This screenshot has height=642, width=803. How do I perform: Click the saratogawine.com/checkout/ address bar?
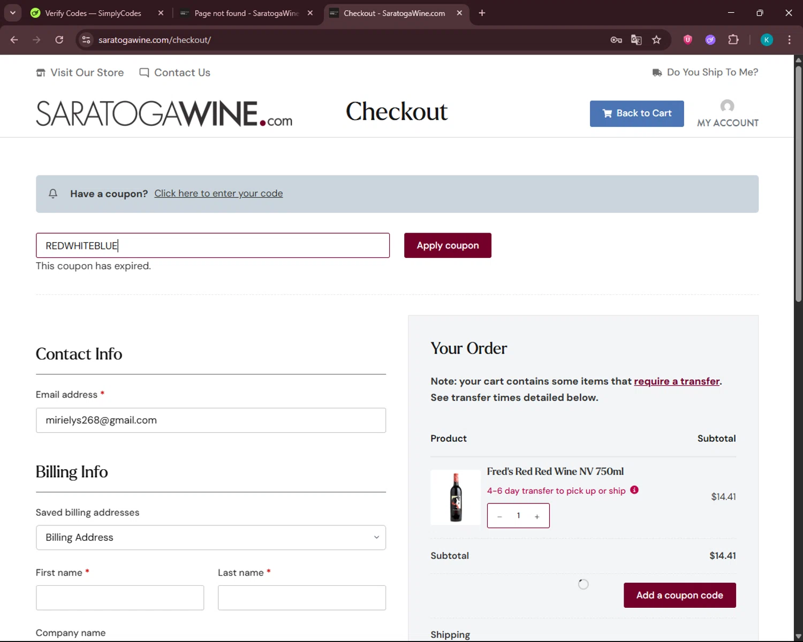pyautogui.click(x=155, y=40)
